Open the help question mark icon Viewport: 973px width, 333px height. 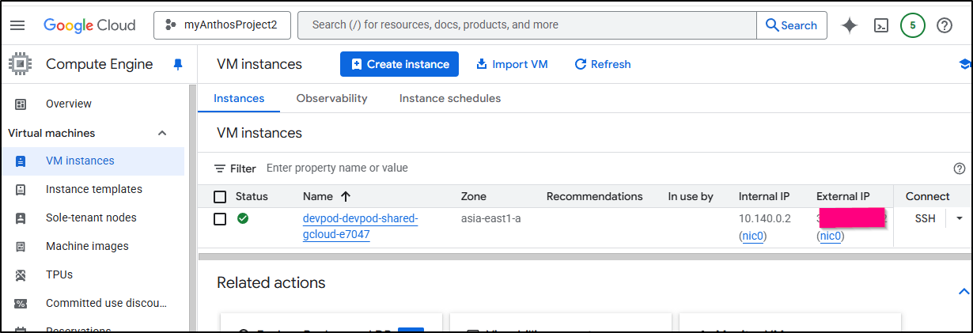[944, 25]
